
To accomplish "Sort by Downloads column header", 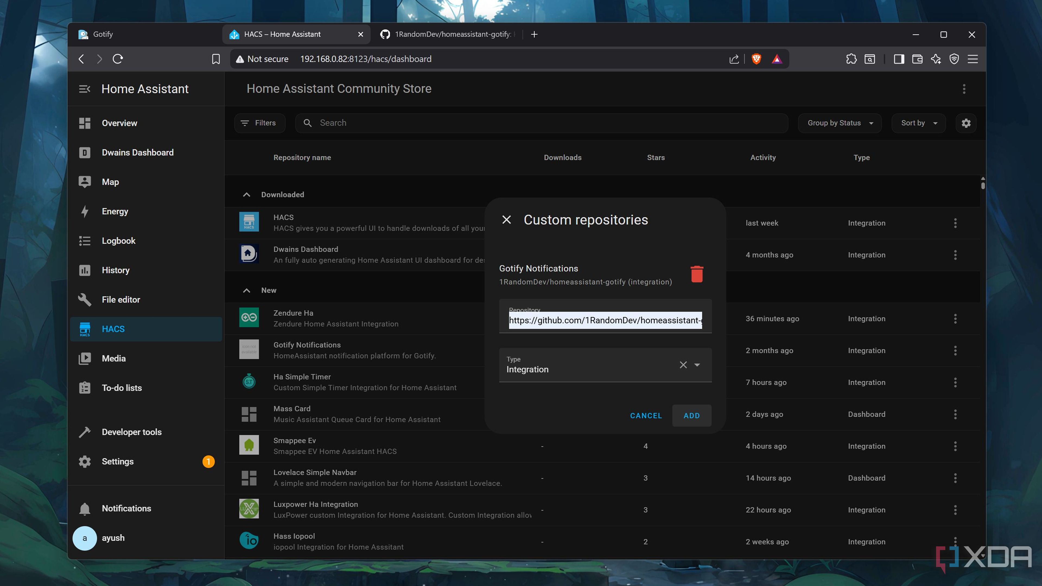I will pyautogui.click(x=563, y=157).
